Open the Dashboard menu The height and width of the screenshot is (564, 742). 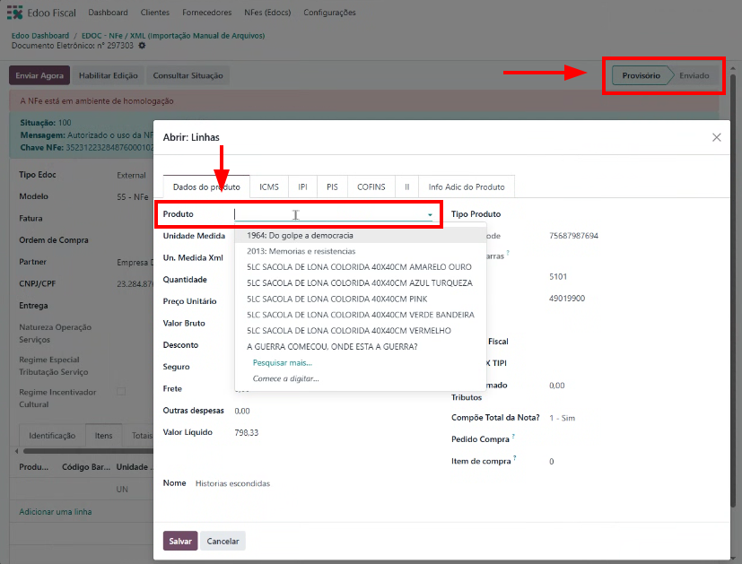(x=108, y=13)
